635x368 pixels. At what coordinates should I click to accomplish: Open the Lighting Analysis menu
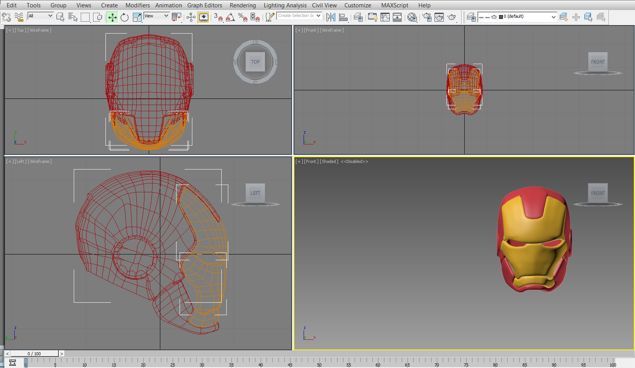pyautogui.click(x=285, y=5)
